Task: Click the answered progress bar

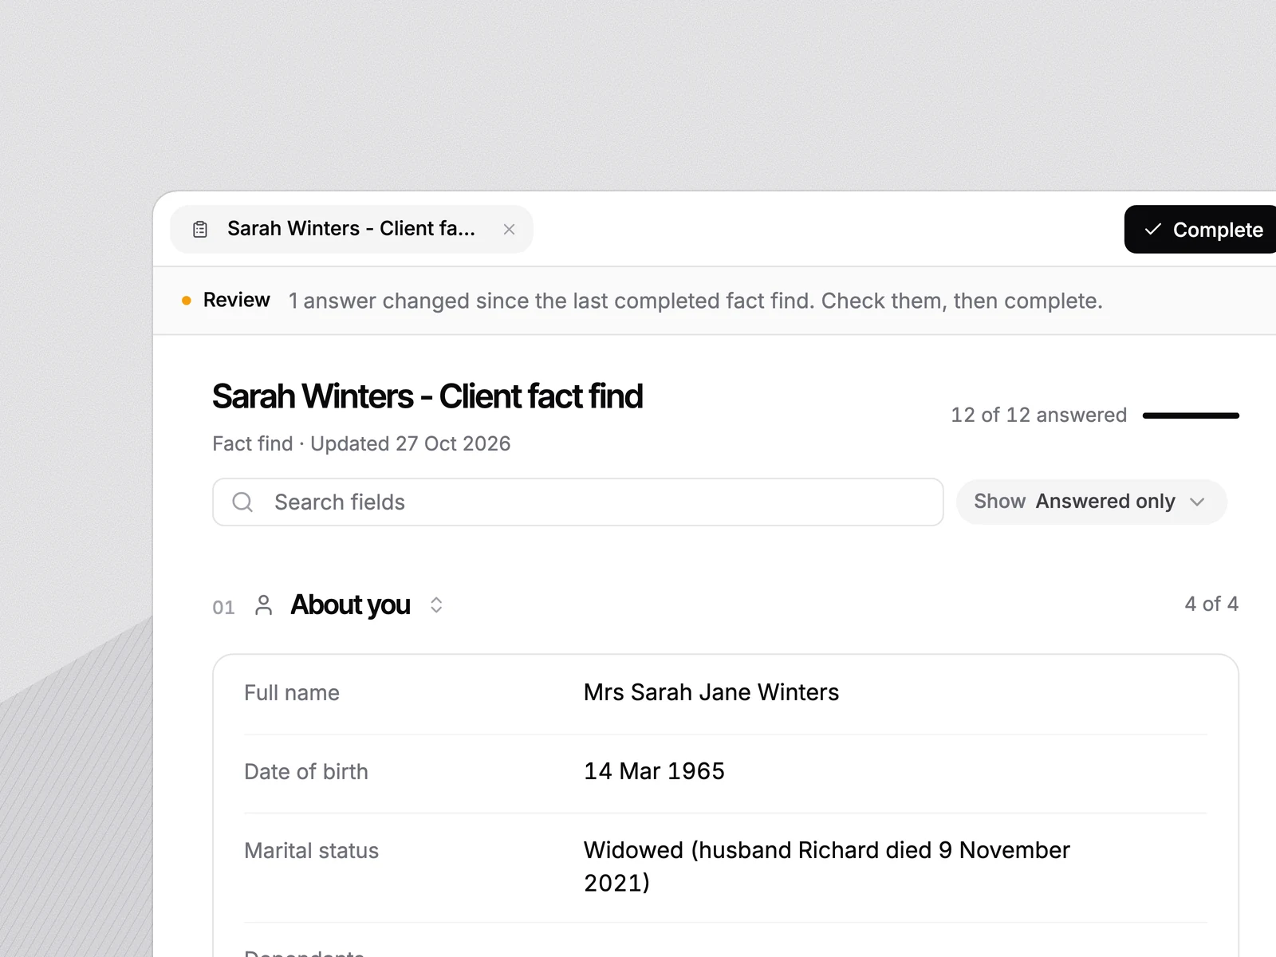Action: tap(1191, 415)
